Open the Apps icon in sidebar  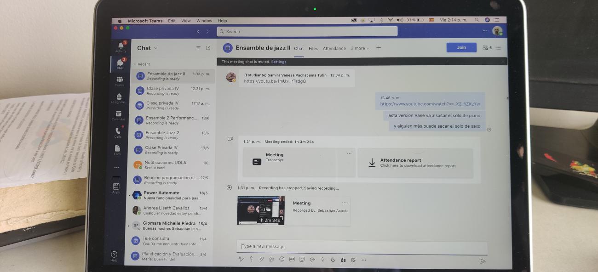pos(116,187)
